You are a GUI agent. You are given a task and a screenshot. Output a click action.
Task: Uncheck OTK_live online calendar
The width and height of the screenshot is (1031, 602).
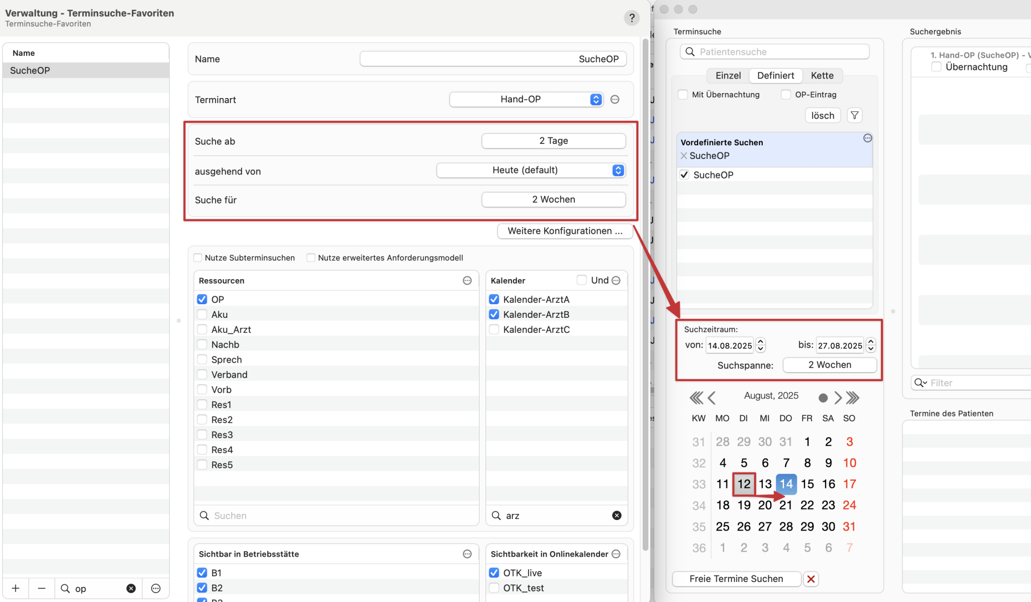click(494, 573)
